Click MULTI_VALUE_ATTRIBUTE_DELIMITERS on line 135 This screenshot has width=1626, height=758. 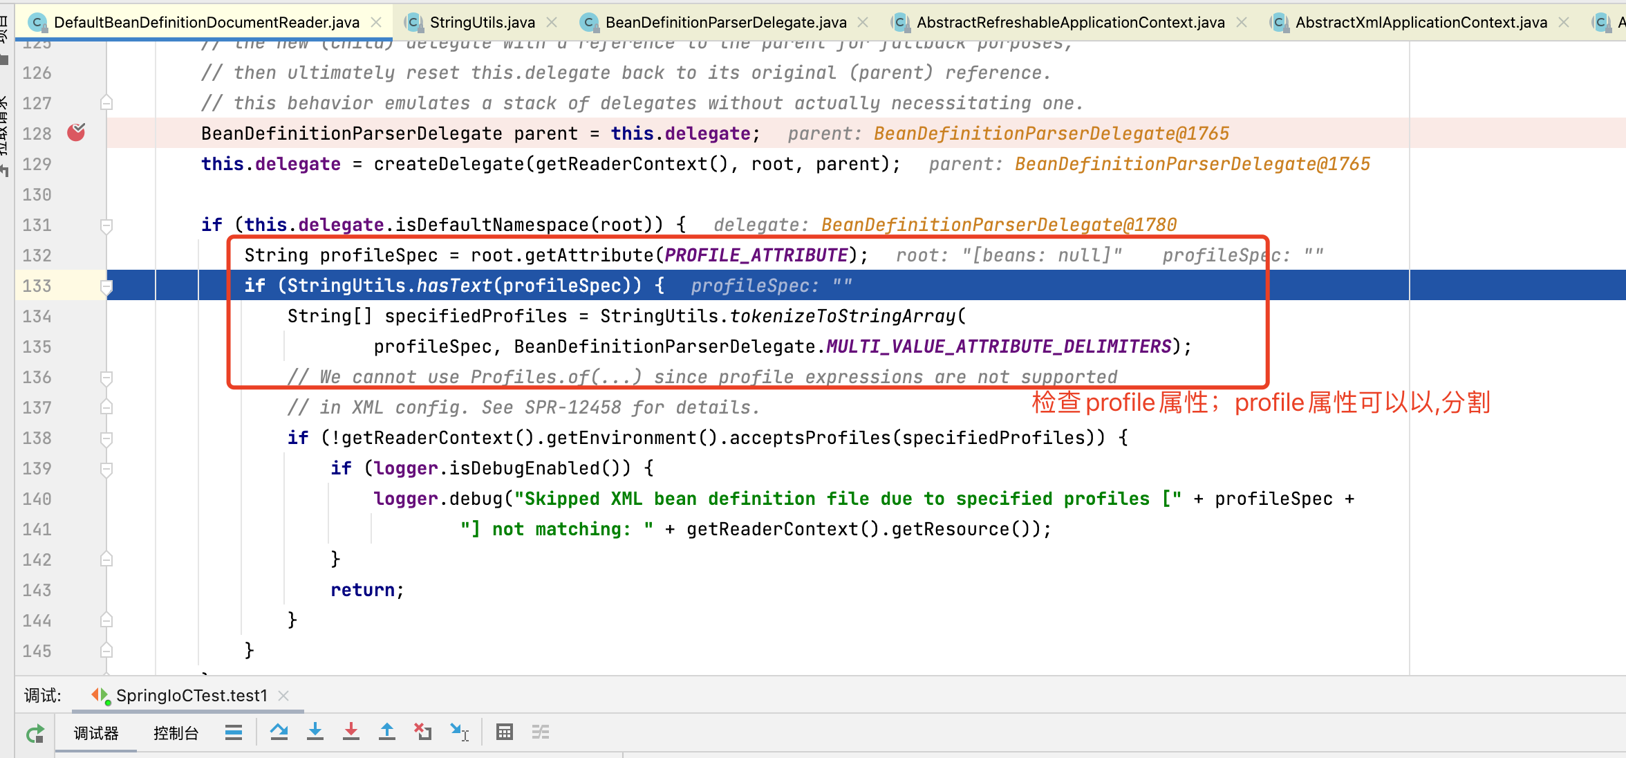point(999,346)
